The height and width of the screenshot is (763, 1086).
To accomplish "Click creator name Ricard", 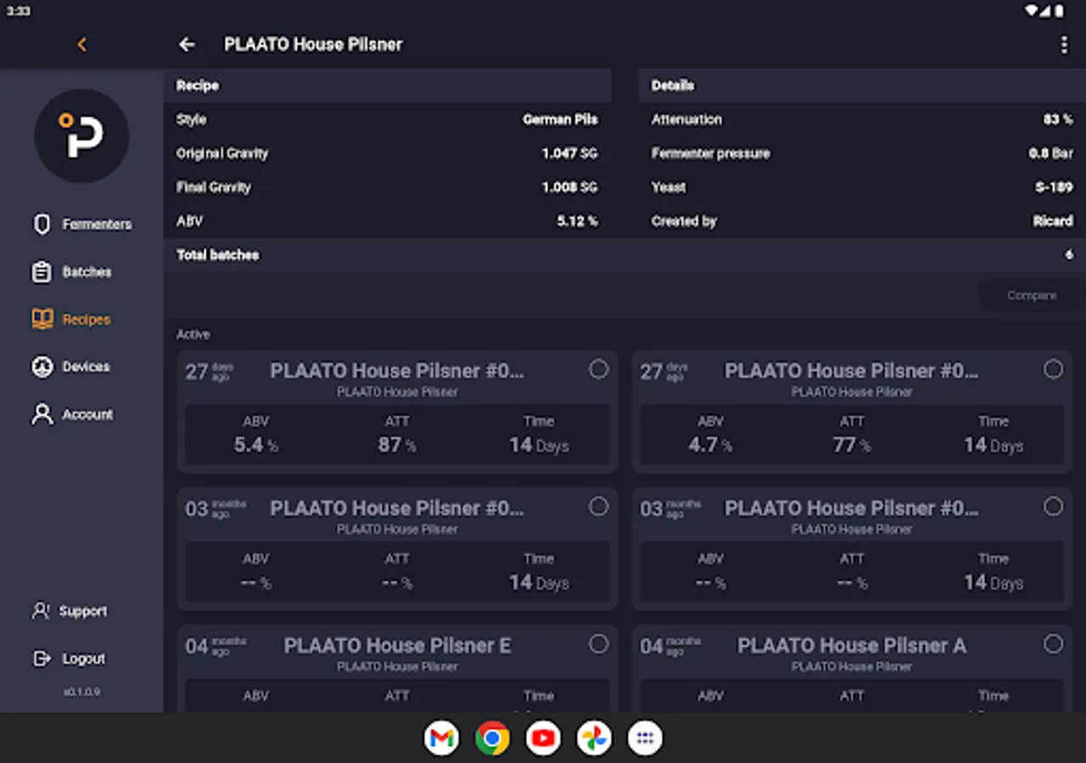I will [1053, 221].
